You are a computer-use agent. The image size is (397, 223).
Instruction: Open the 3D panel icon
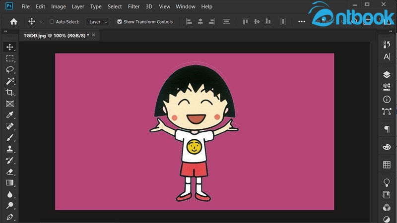pyautogui.click(x=387, y=87)
